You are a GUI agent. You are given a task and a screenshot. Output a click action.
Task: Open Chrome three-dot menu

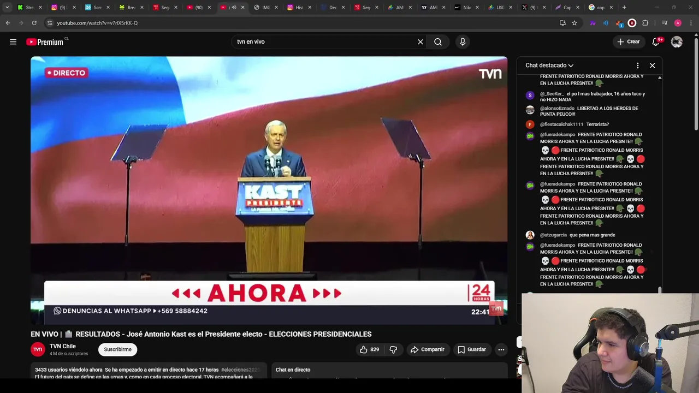click(x=691, y=23)
